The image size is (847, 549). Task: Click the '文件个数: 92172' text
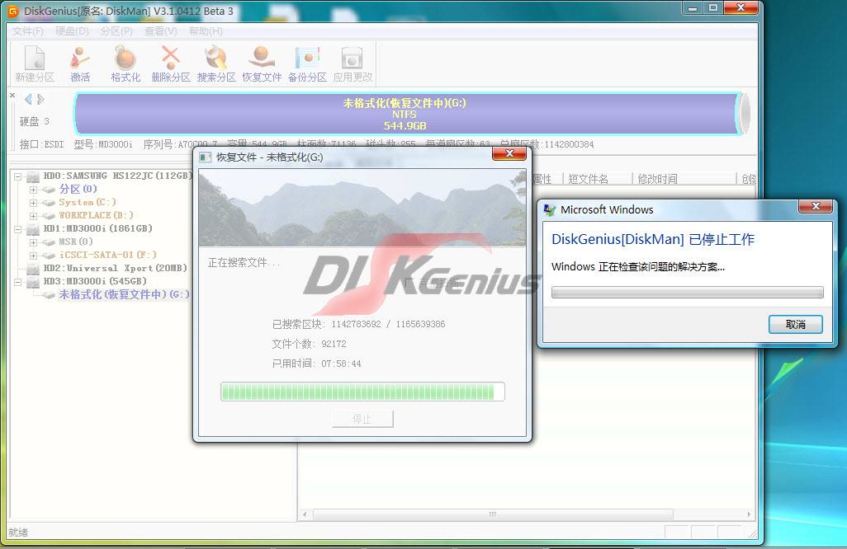coord(309,344)
